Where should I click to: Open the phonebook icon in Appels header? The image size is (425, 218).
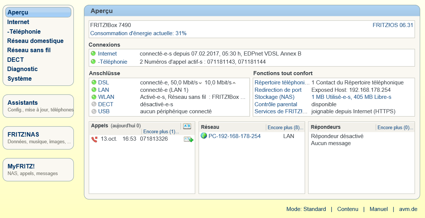tap(187, 126)
